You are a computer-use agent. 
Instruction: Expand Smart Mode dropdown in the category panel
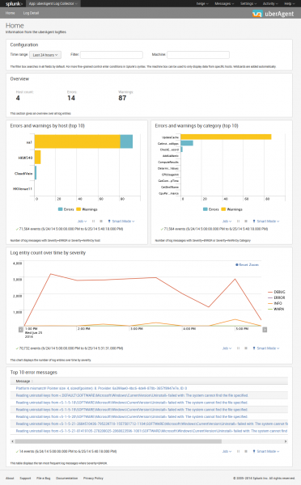click(266, 221)
